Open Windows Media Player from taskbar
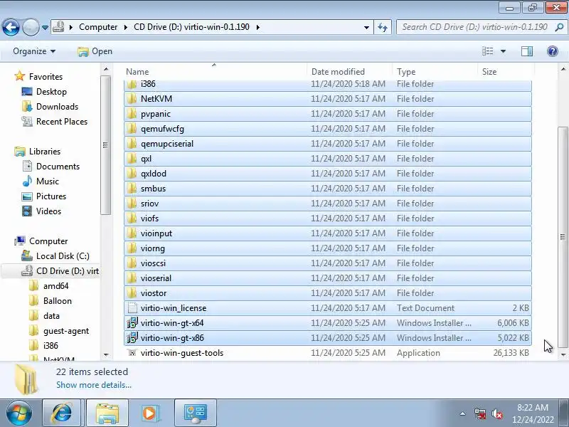569x427 pixels. click(x=149, y=413)
